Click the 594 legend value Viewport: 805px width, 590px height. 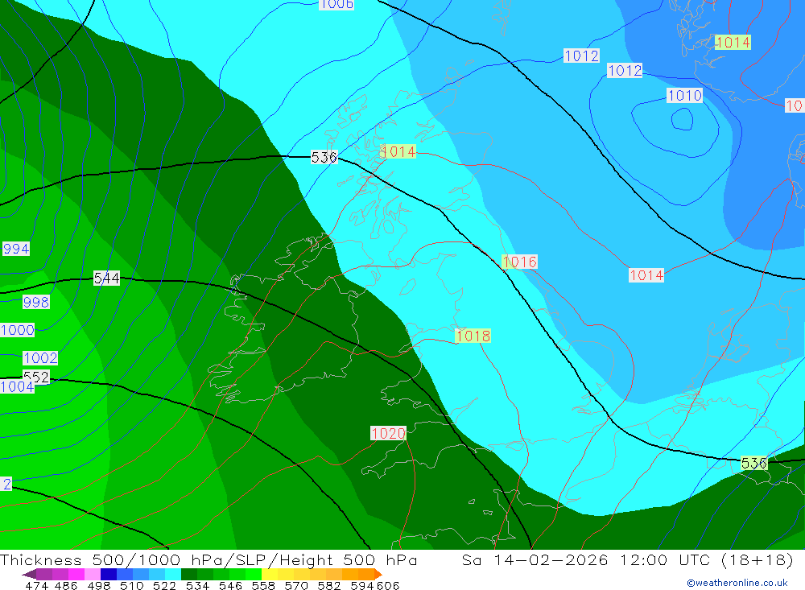point(361,585)
